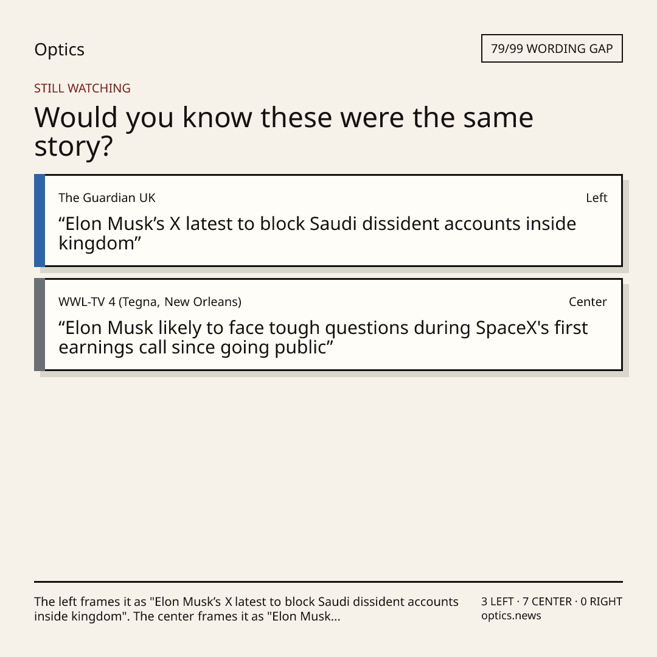
Task: Click the SpaceX earnings call headline text
Action: [323, 337]
